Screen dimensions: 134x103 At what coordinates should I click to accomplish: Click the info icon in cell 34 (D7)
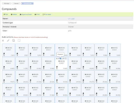[86, 88]
